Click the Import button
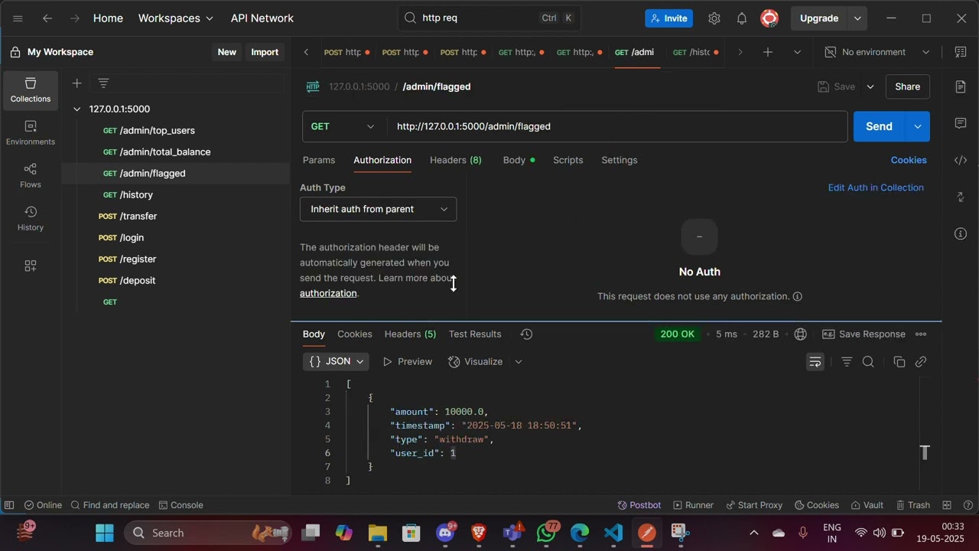Viewport: 979px width, 551px height. point(265,52)
